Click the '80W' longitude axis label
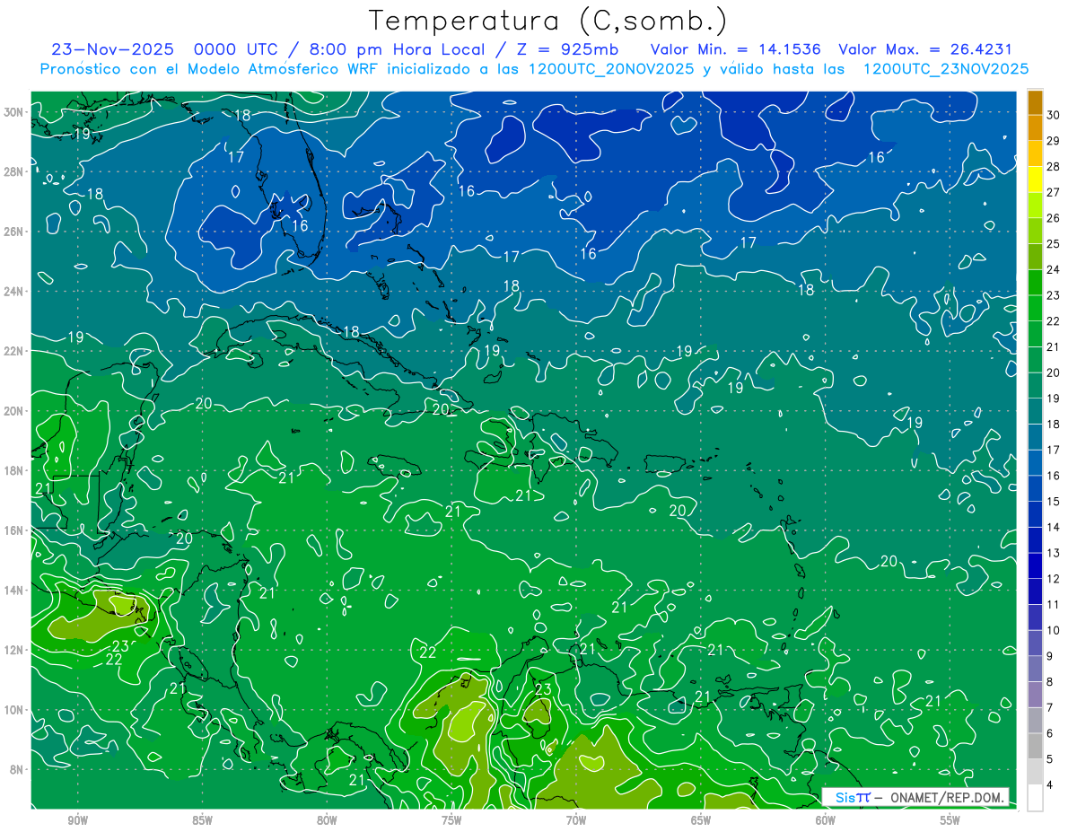 pos(327,820)
